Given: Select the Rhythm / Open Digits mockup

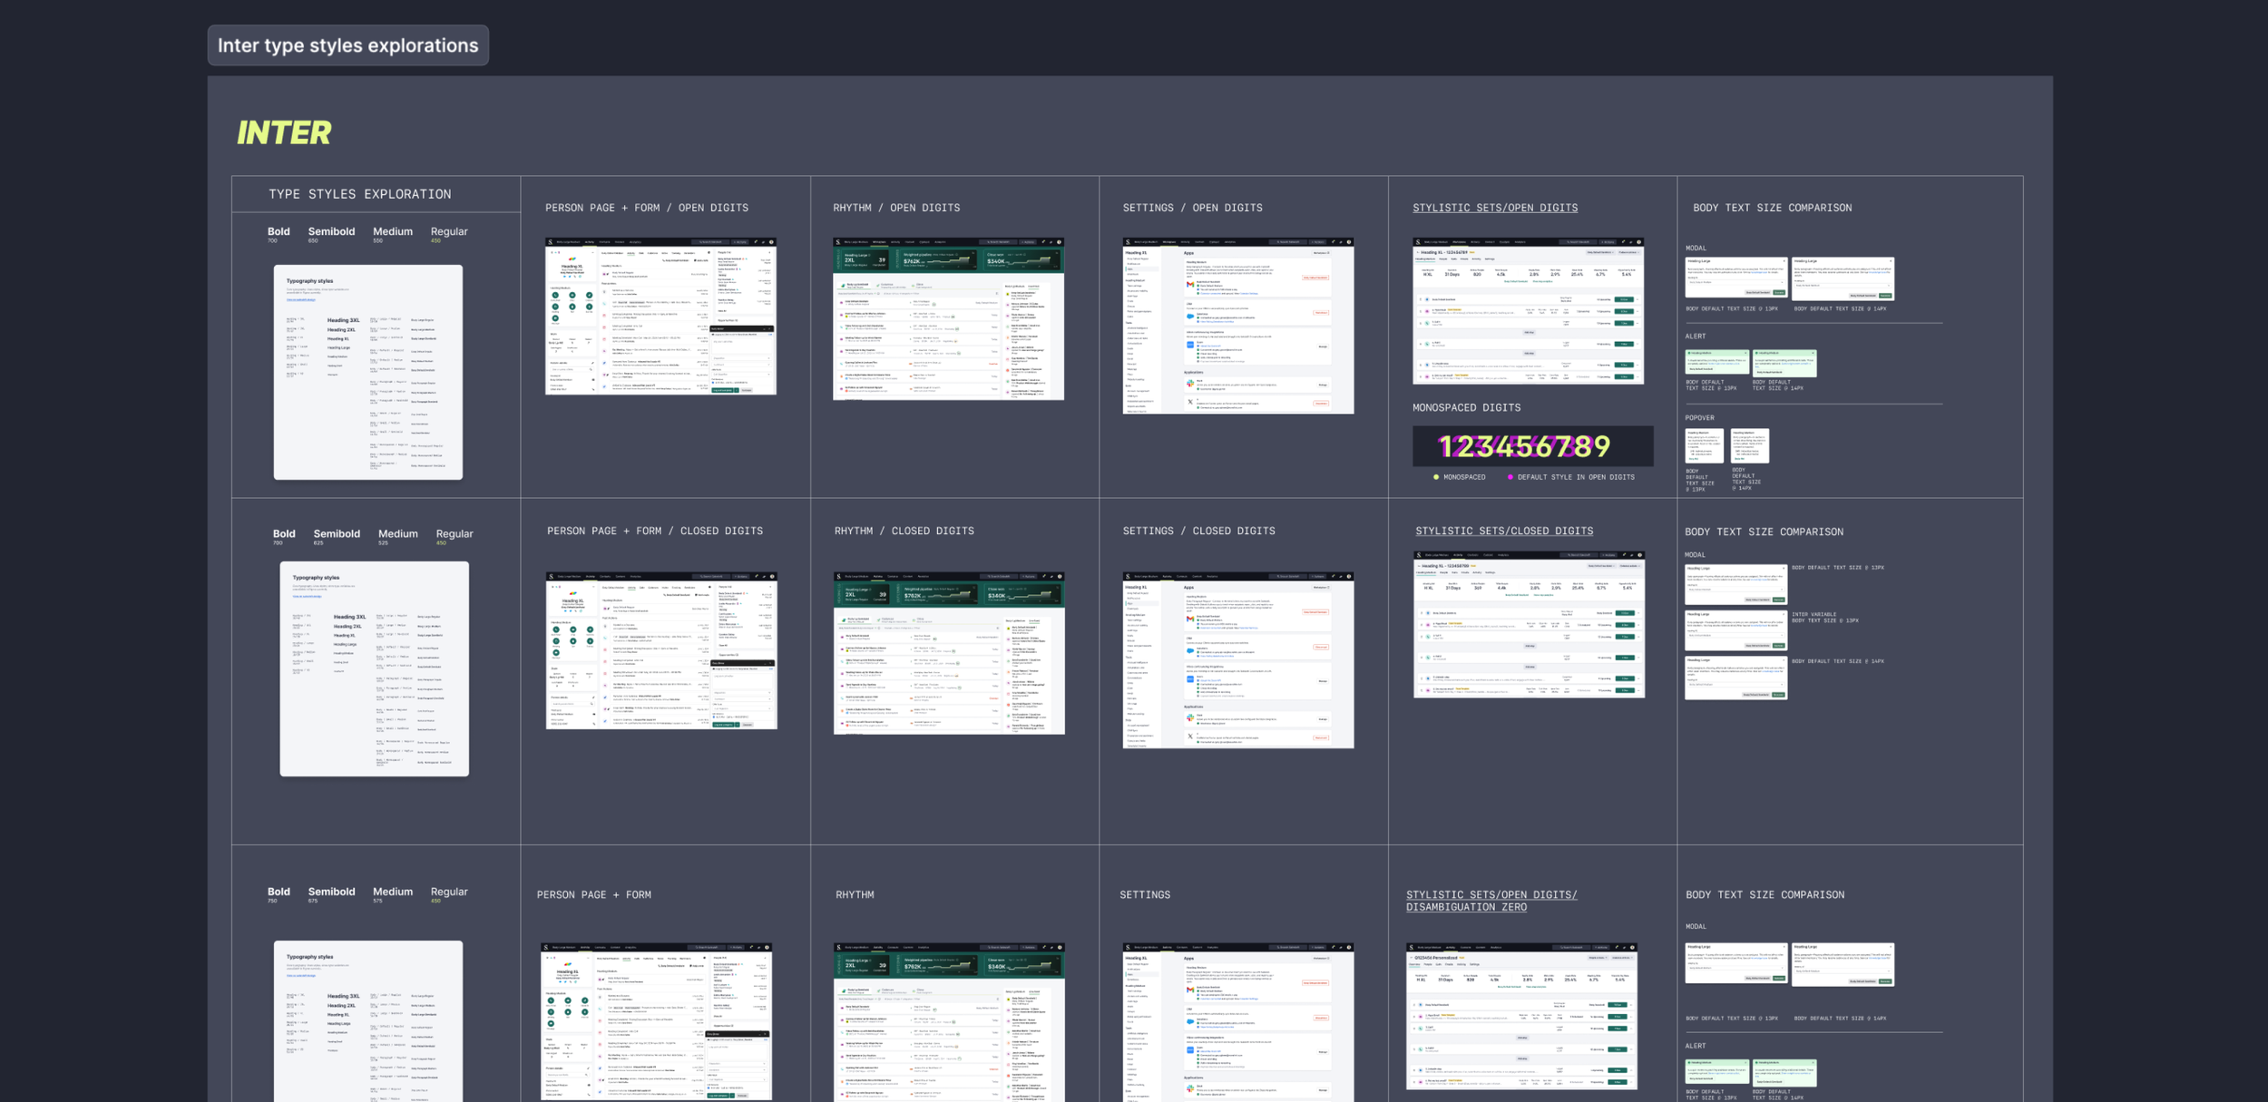Looking at the screenshot, I should [948, 318].
